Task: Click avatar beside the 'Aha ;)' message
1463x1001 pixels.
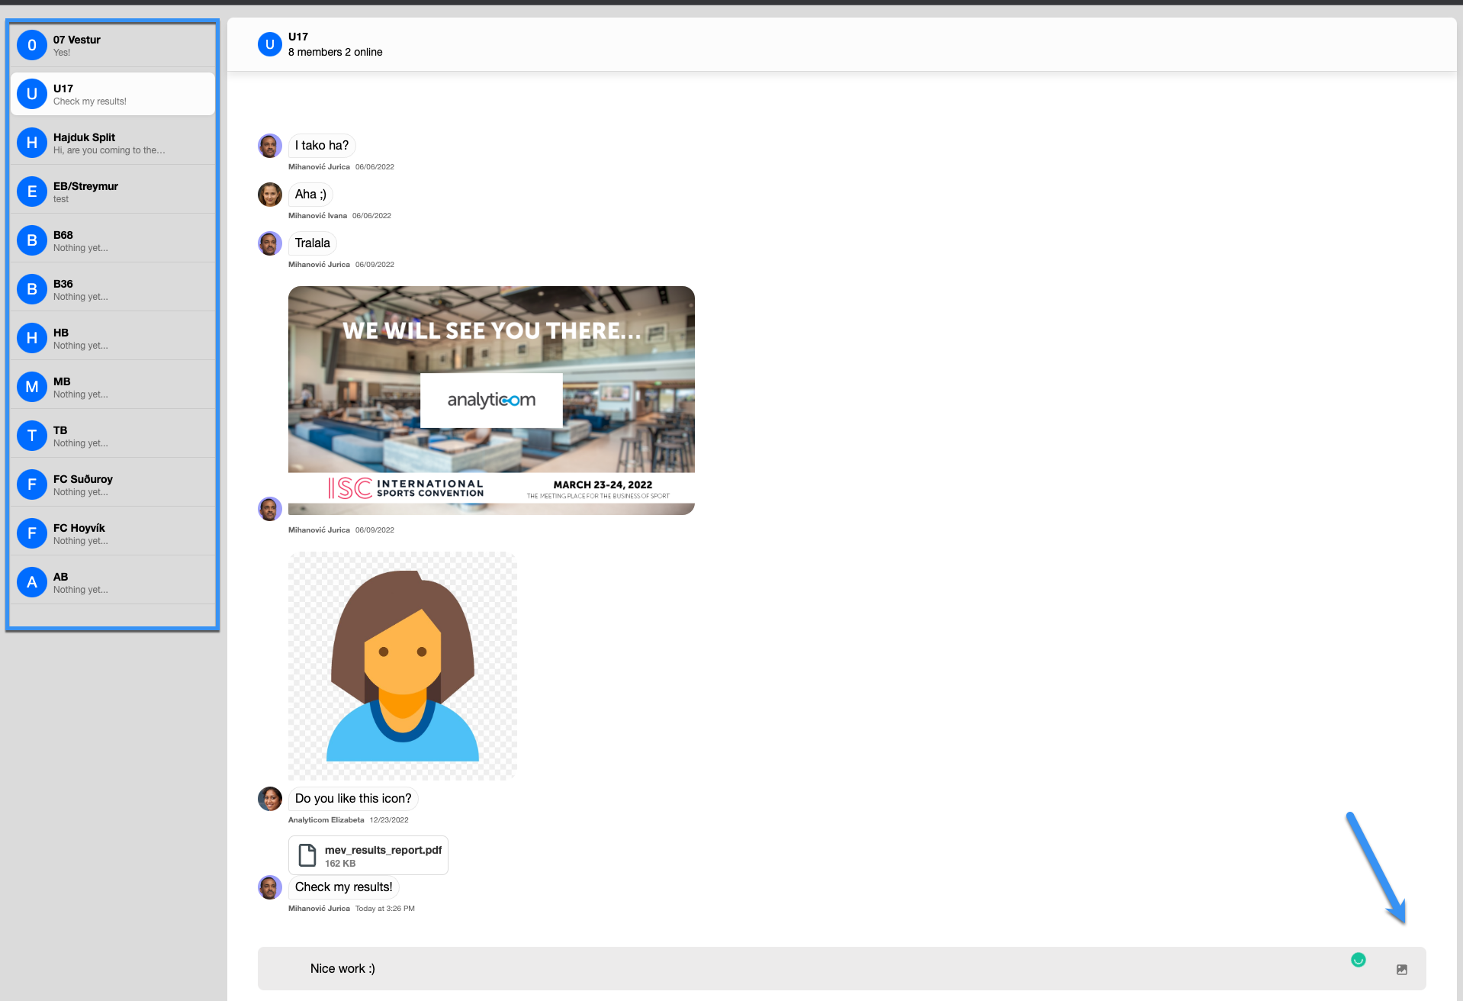Action: pyautogui.click(x=270, y=195)
